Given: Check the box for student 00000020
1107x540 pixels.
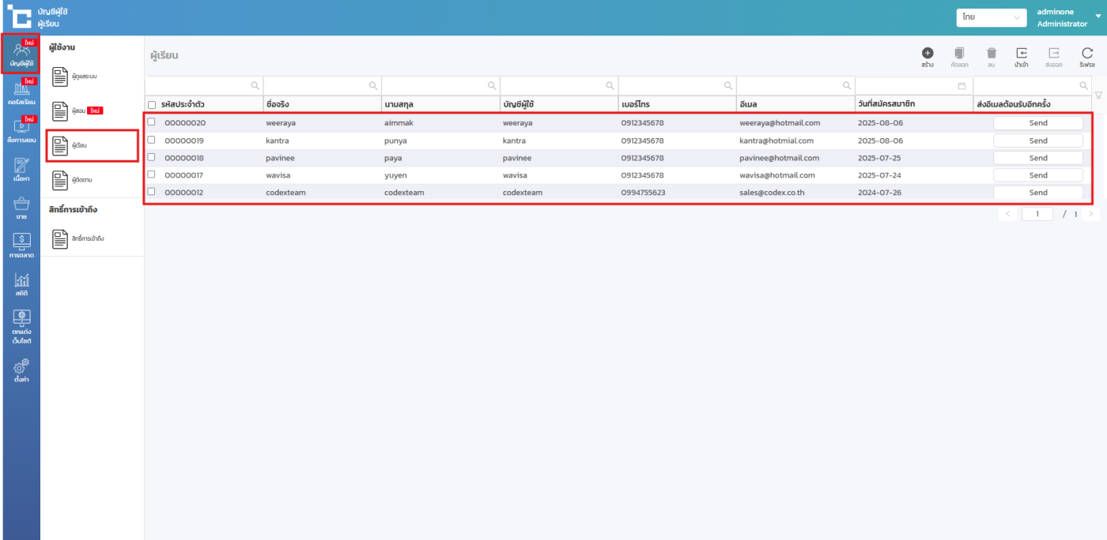Looking at the screenshot, I should click(152, 122).
